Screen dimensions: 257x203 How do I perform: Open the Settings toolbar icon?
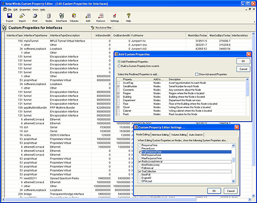coord(115,16)
